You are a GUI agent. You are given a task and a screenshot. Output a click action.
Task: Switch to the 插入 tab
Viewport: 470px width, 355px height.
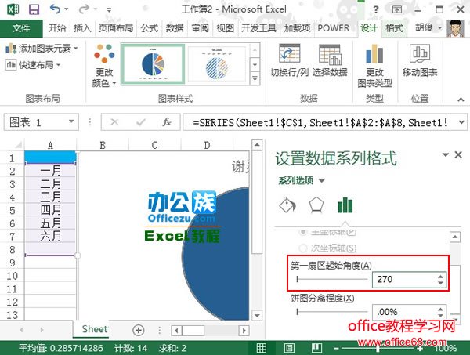click(82, 28)
